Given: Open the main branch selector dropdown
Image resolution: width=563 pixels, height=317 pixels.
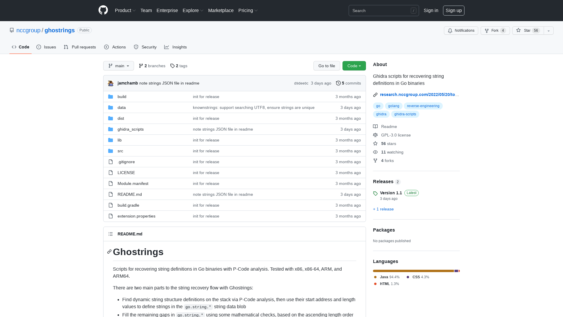Looking at the screenshot, I should (x=118, y=66).
